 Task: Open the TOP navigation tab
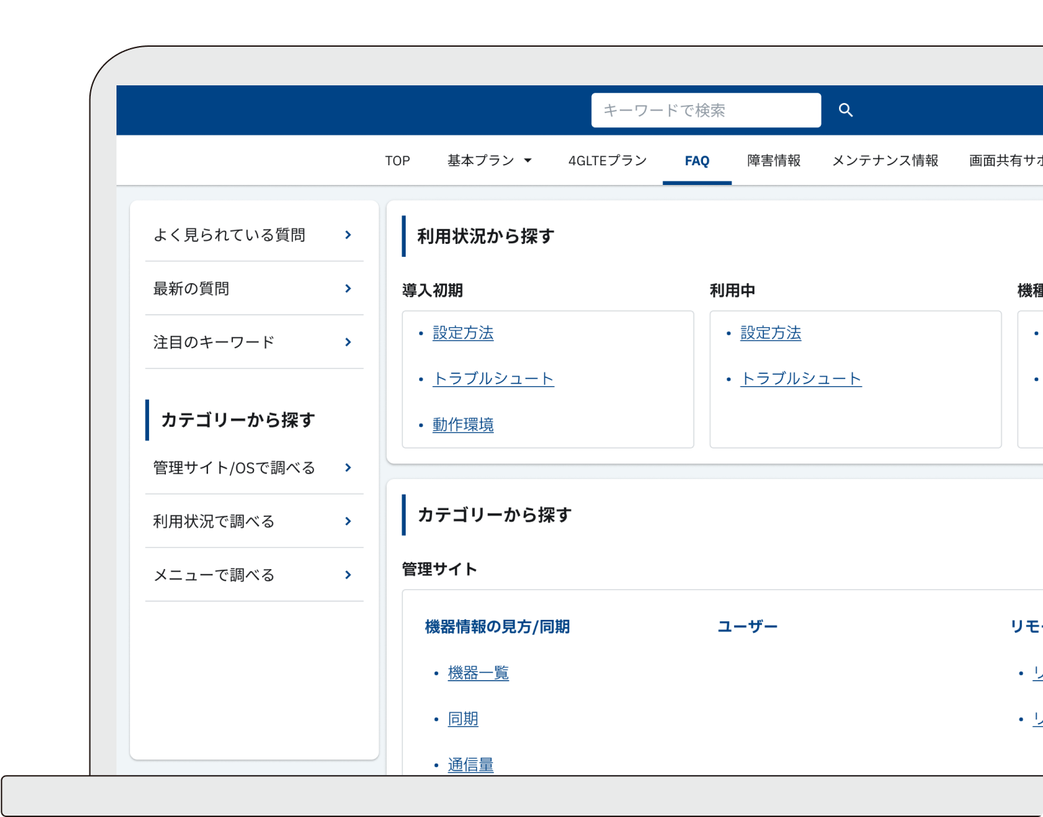398,161
